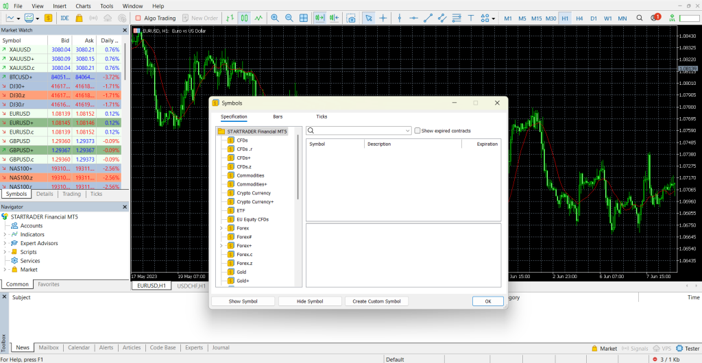Select the H4 timeframe
Image resolution: width=702 pixels, height=363 pixels.
tap(579, 18)
